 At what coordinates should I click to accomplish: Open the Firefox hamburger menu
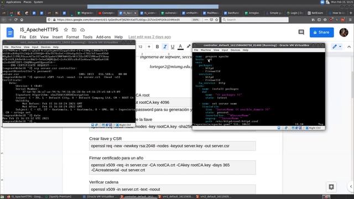[x=350, y=20]
